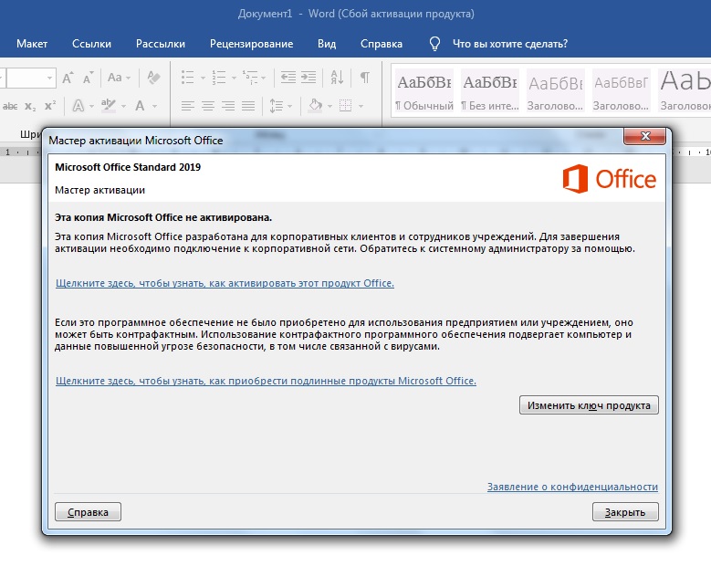Justify the paragraph text

click(x=247, y=106)
